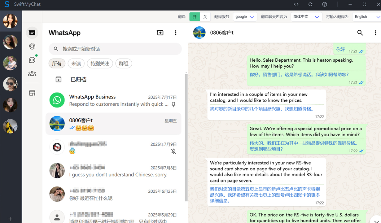Click the help question mark icon
Screen dimensions: 381x223
[325, 4]
